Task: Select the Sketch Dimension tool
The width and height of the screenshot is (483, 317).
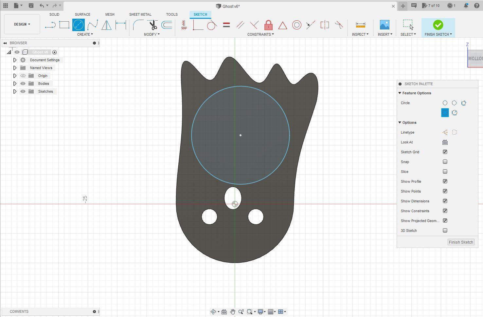Action: tap(121, 25)
